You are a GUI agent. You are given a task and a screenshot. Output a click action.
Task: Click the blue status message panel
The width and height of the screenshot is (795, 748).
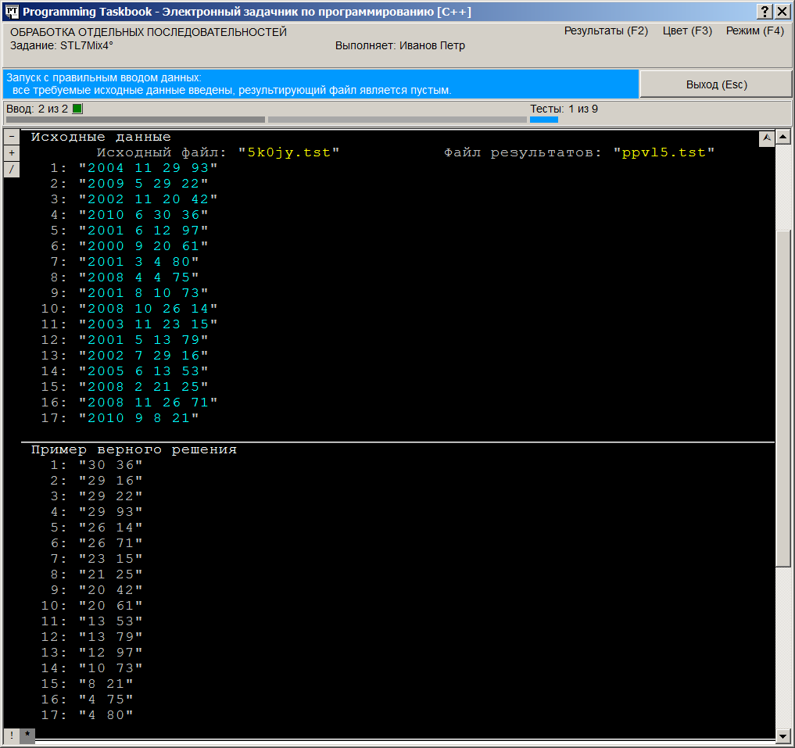point(321,84)
